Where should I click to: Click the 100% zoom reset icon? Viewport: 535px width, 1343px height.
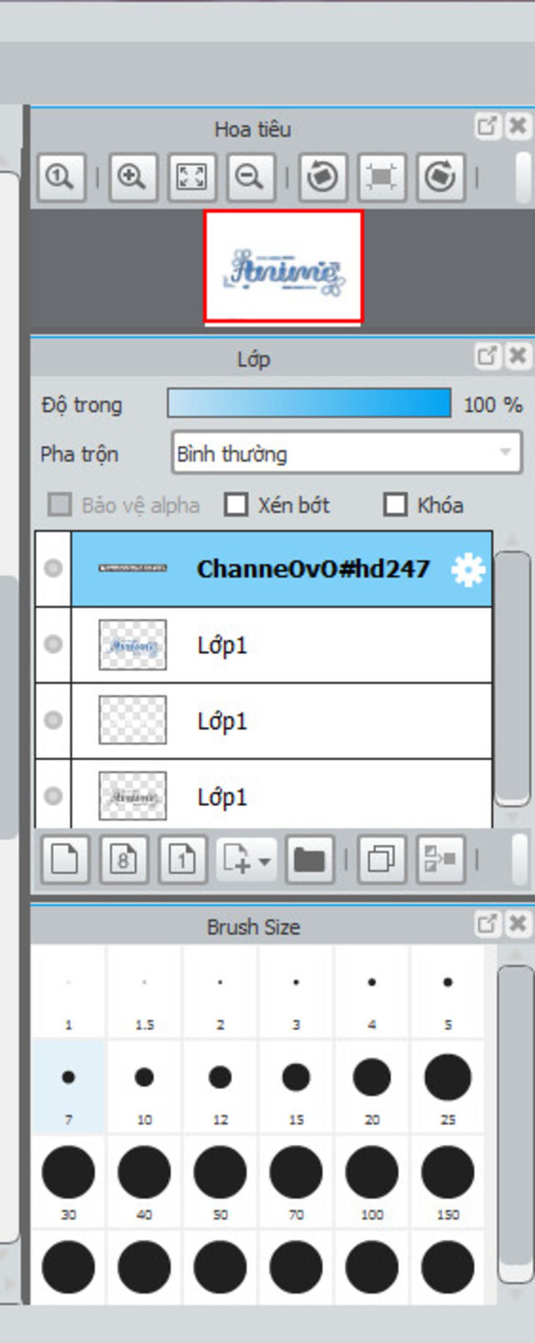61,178
